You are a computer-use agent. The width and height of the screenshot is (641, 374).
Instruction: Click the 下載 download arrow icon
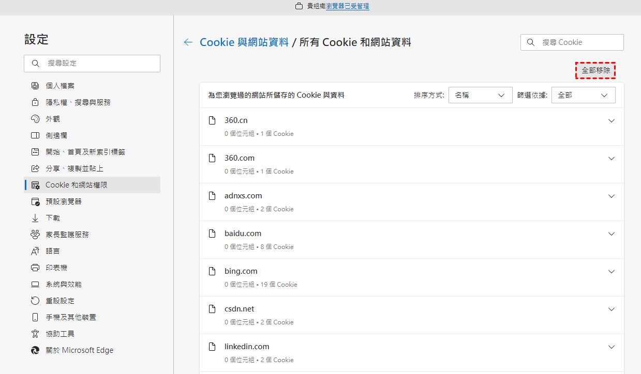(35, 218)
